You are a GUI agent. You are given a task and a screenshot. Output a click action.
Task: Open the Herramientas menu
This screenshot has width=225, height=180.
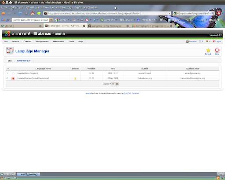coord(58,7)
